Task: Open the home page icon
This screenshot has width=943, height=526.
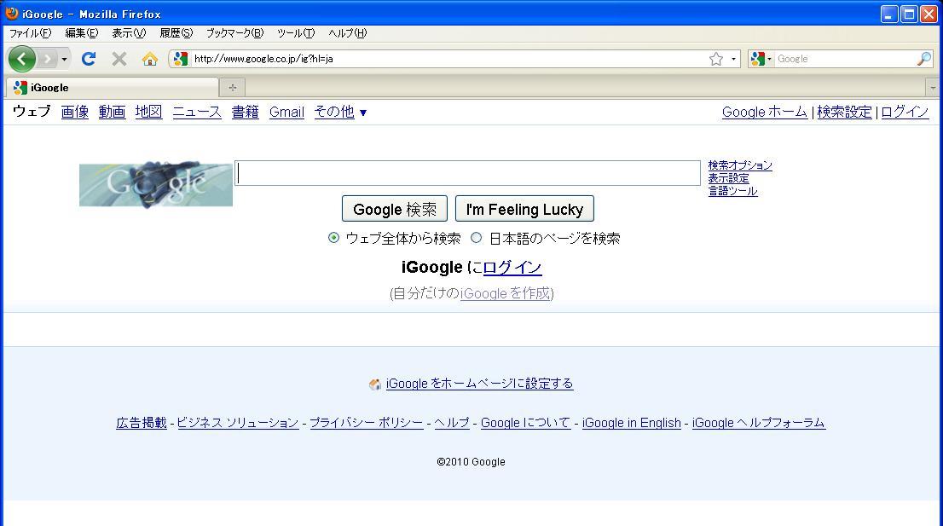Action: click(x=150, y=59)
